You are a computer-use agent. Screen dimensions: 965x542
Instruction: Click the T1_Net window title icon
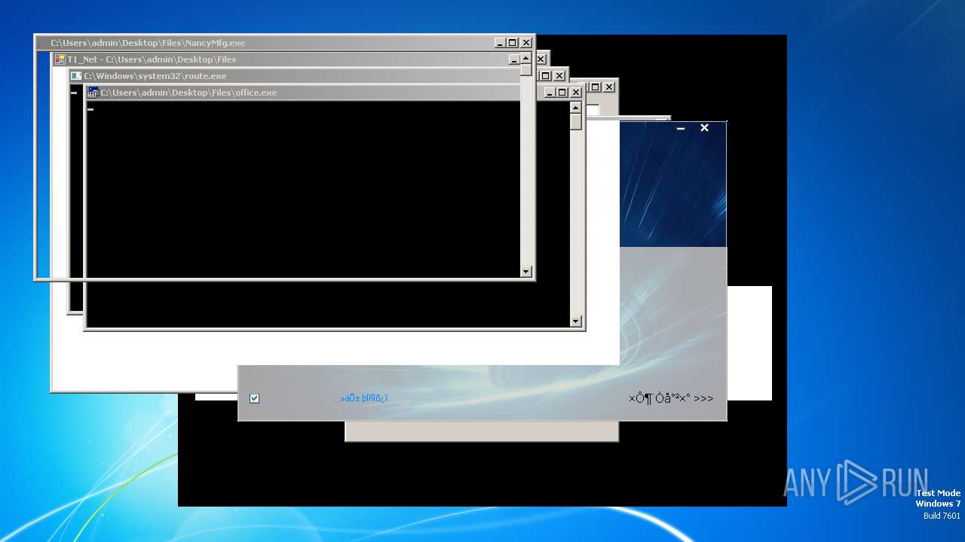point(60,59)
